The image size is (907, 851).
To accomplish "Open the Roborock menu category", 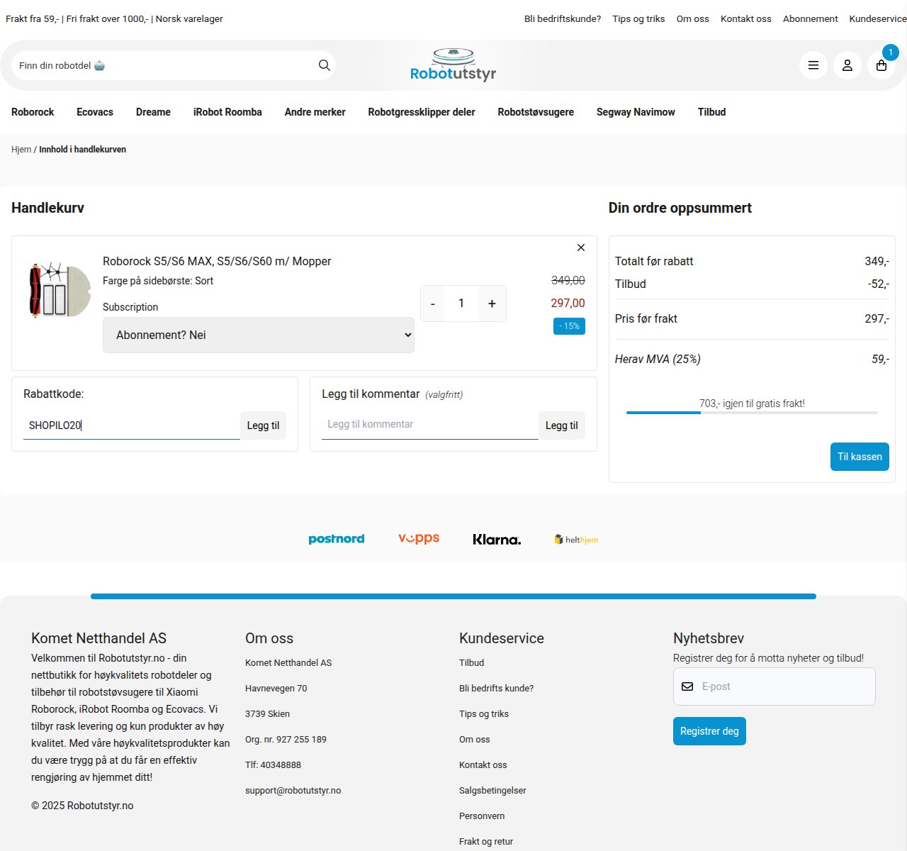I will click(33, 112).
